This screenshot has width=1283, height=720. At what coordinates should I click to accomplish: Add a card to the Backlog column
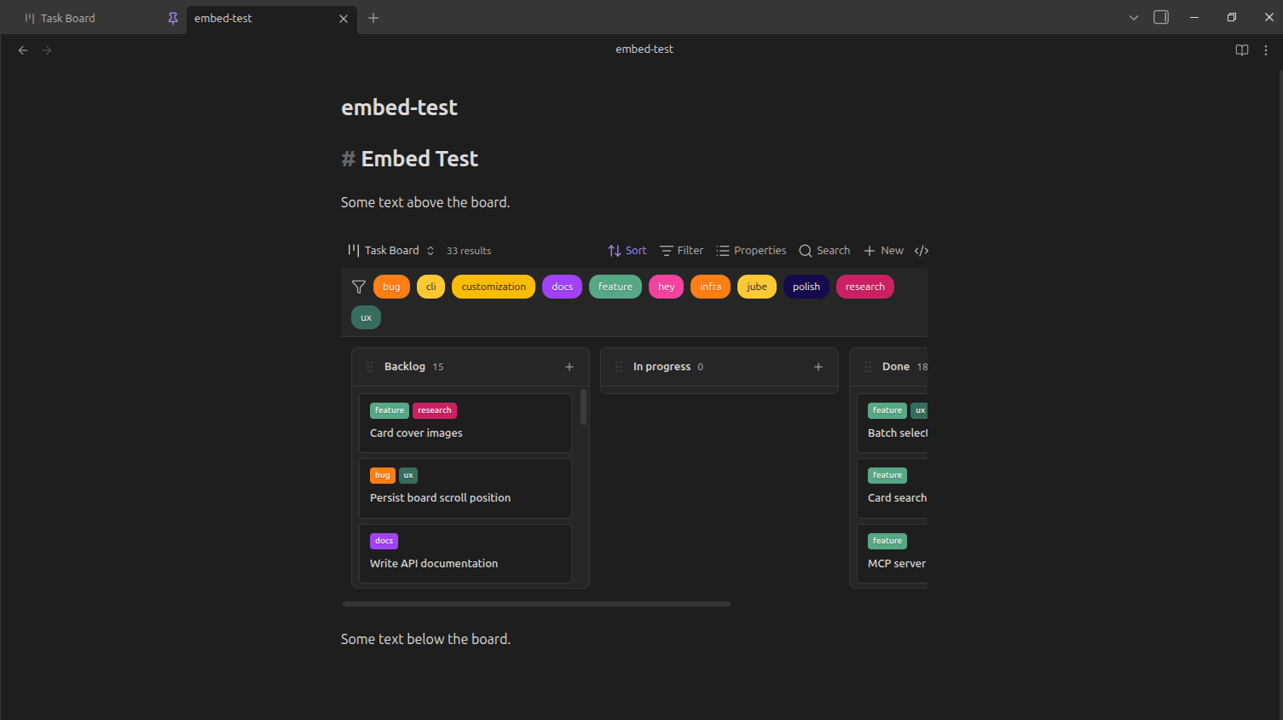tap(569, 367)
